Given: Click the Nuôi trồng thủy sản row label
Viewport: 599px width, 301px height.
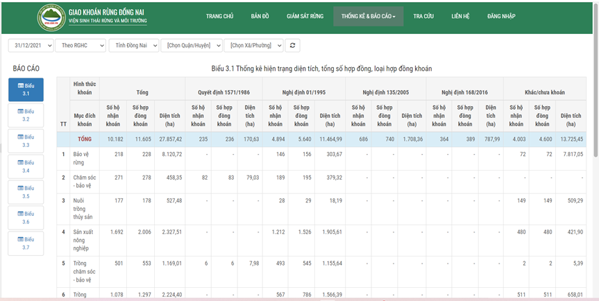Looking at the screenshot, I should [83, 209].
